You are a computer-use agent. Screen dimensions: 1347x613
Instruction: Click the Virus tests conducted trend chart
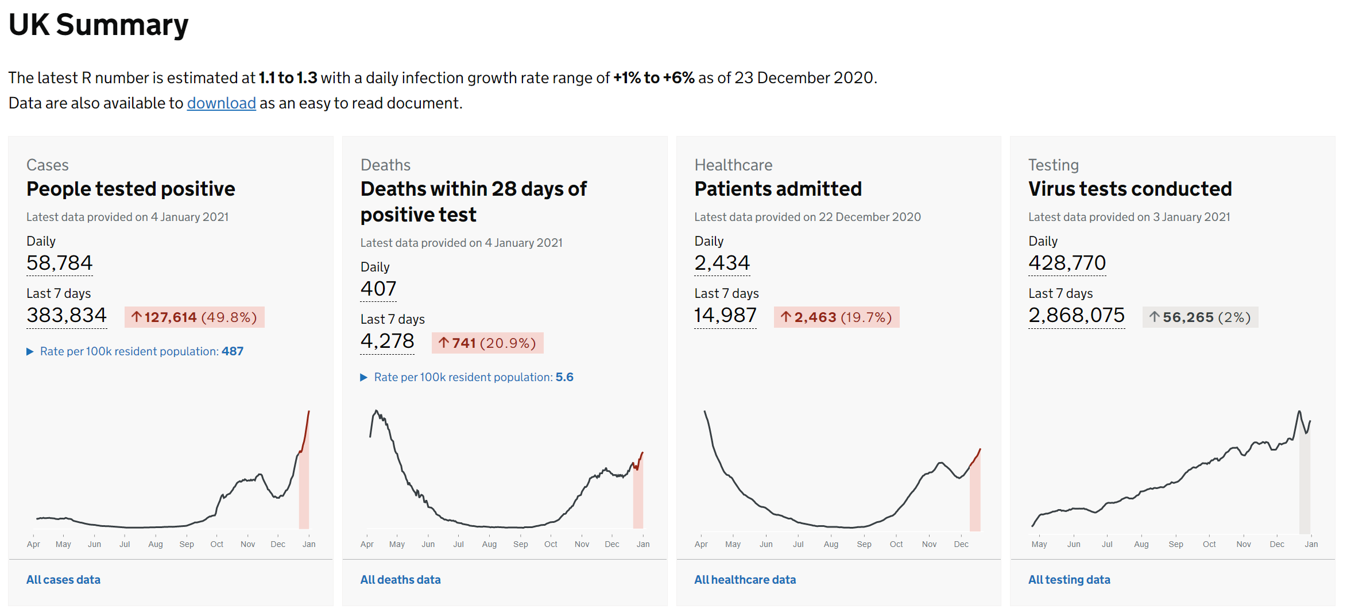tap(1172, 476)
